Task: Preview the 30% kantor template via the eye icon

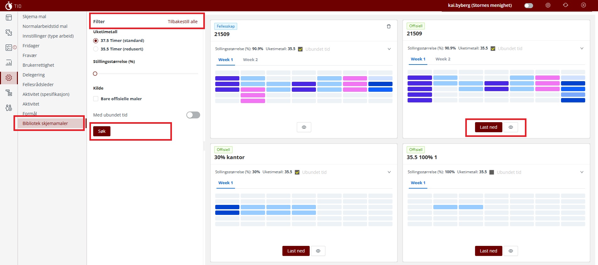Action: click(x=318, y=251)
